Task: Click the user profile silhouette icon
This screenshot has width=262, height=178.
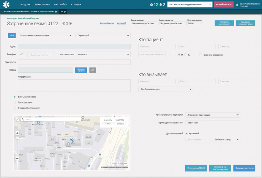Action: click(237, 5)
